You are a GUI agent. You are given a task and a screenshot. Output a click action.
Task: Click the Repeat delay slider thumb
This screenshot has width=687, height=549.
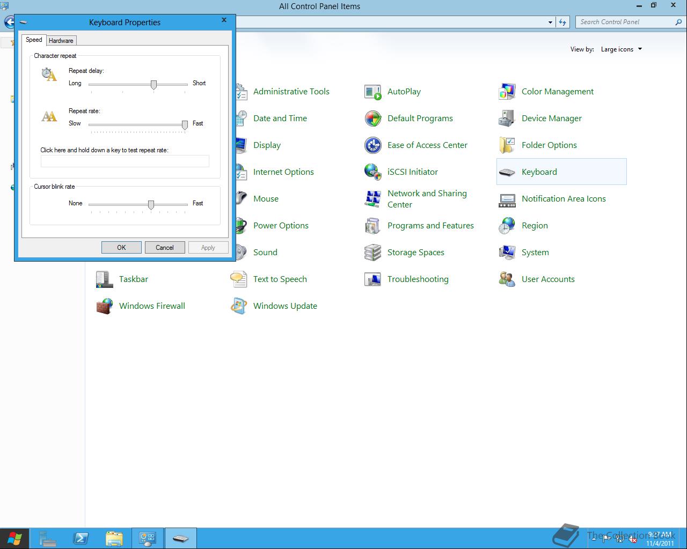(154, 85)
